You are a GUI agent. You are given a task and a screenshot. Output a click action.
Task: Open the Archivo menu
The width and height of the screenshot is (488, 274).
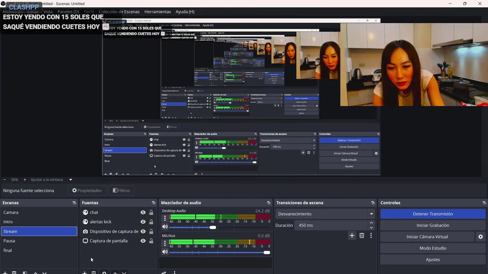coord(12,12)
